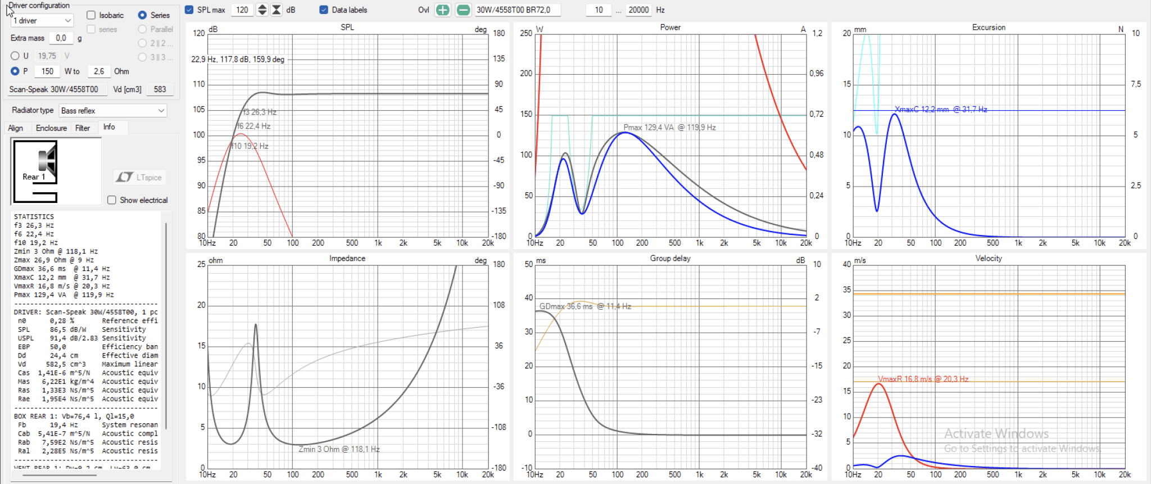Toggle the SPL max checkbox

click(x=189, y=10)
